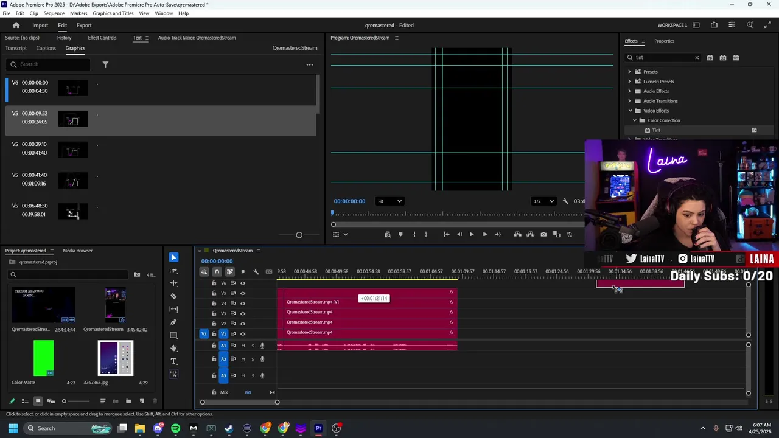The width and height of the screenshot is (779, 438).
Task: Select the Rectangle tool
Action: click(173, 335)
